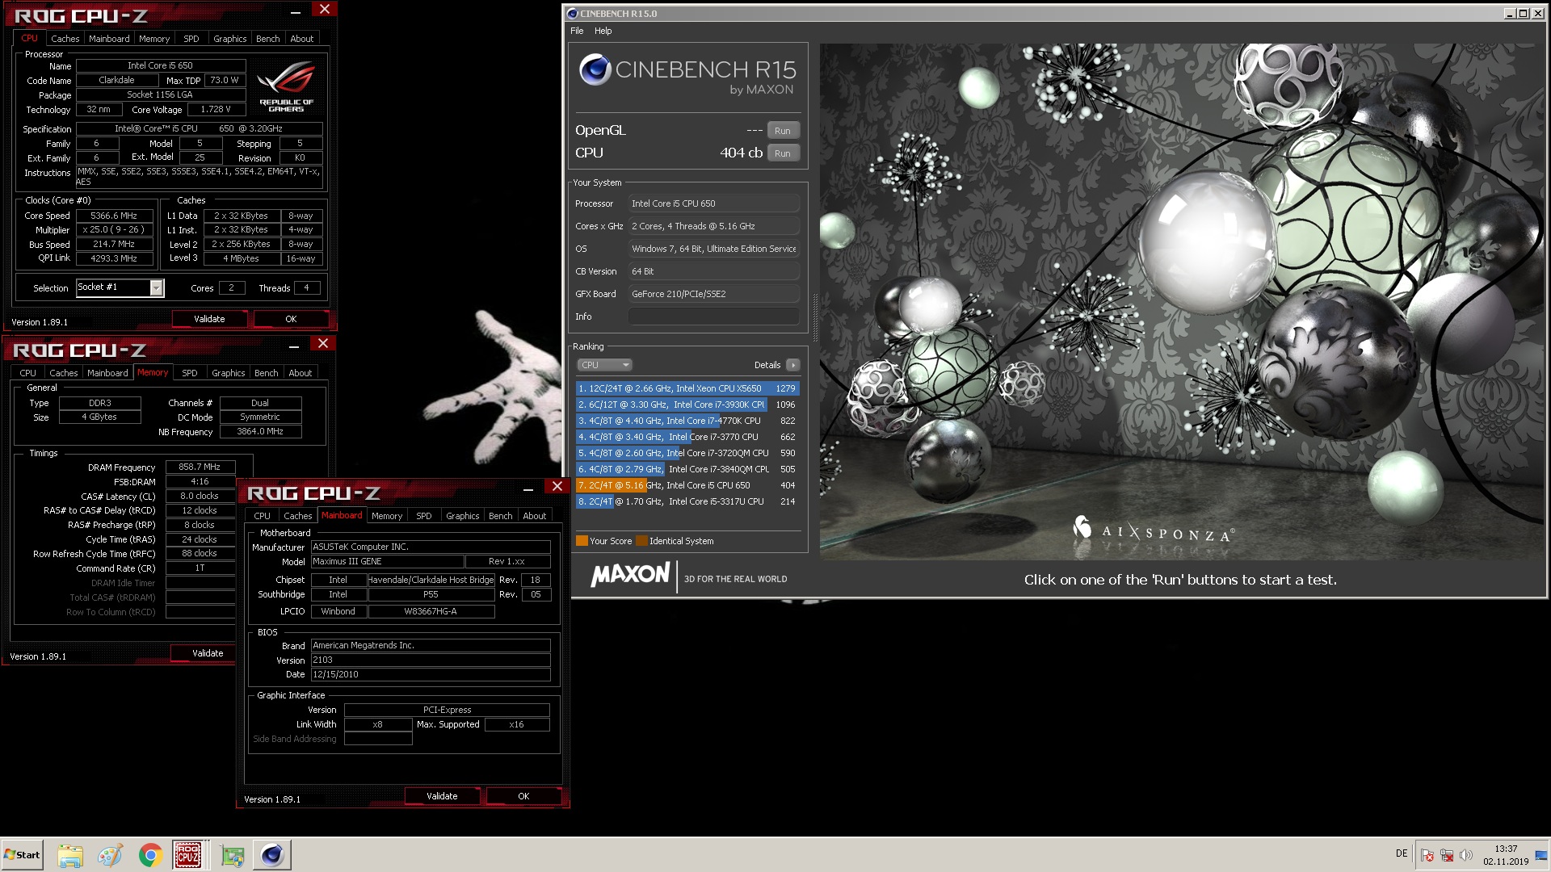Click the Model field Maximus III GENE
The width and height of the screenshot is (1551, 872).
pos(388,562)
